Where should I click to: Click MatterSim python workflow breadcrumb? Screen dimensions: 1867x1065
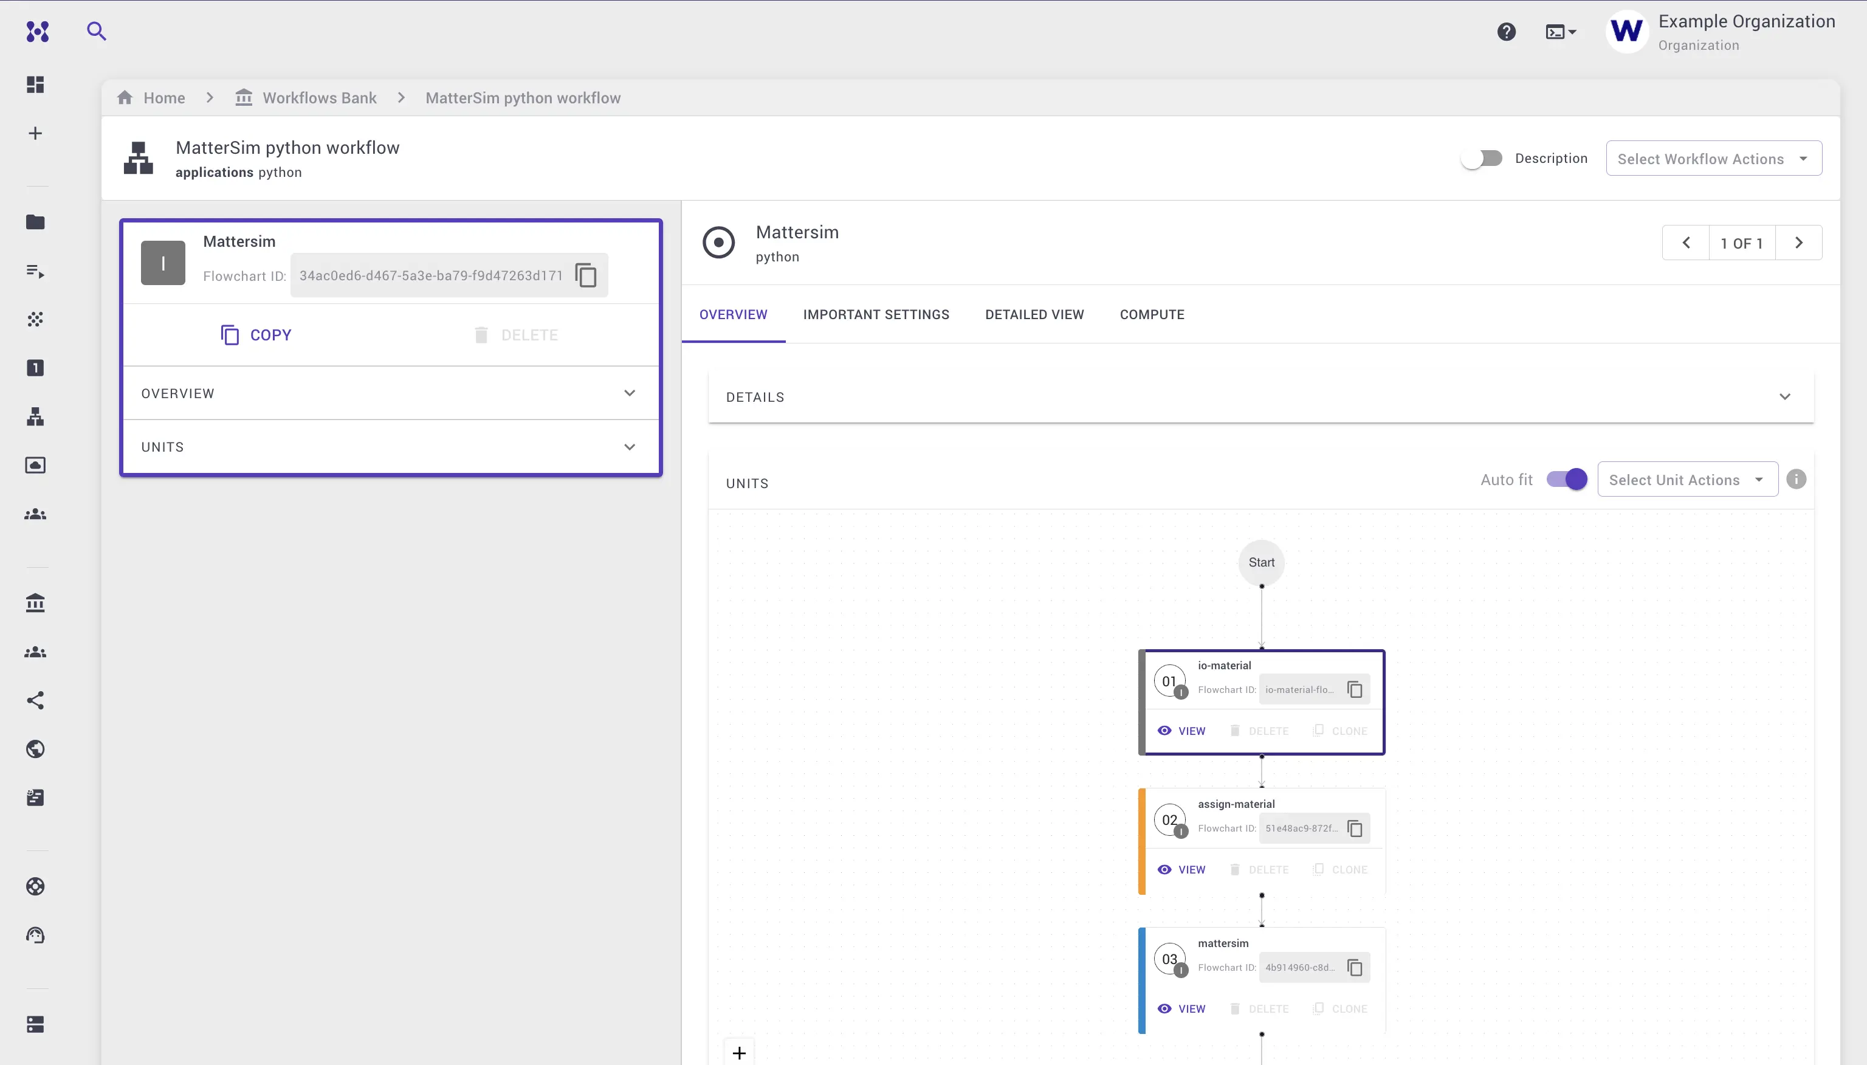(523, 98)
